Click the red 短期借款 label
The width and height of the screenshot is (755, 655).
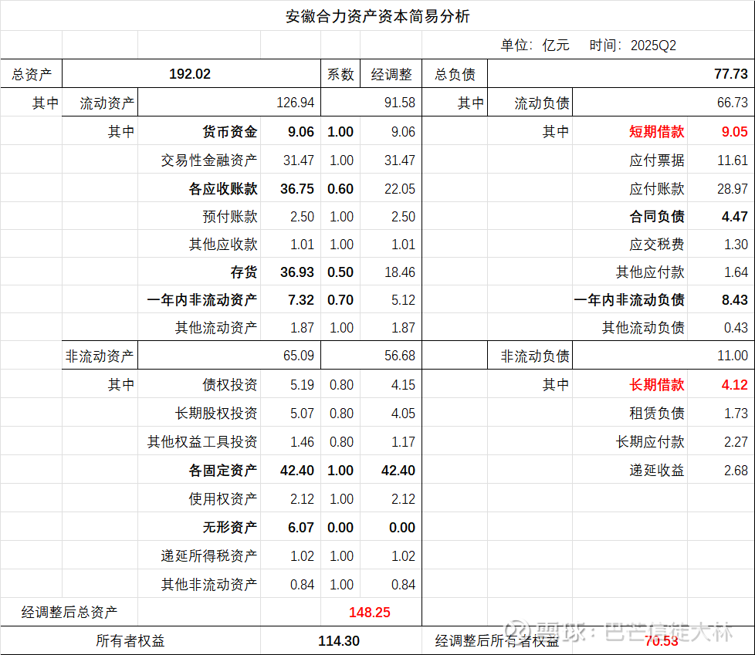tap(656, 131)
